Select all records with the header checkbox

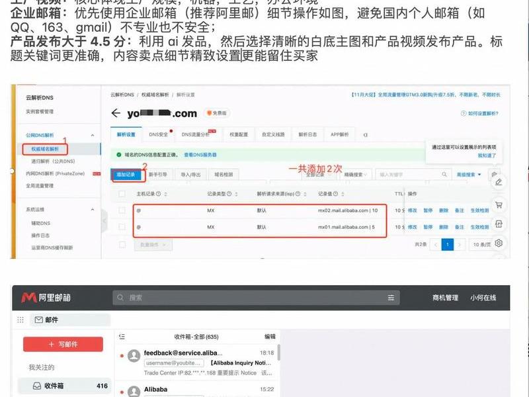(x=122, y=194)
